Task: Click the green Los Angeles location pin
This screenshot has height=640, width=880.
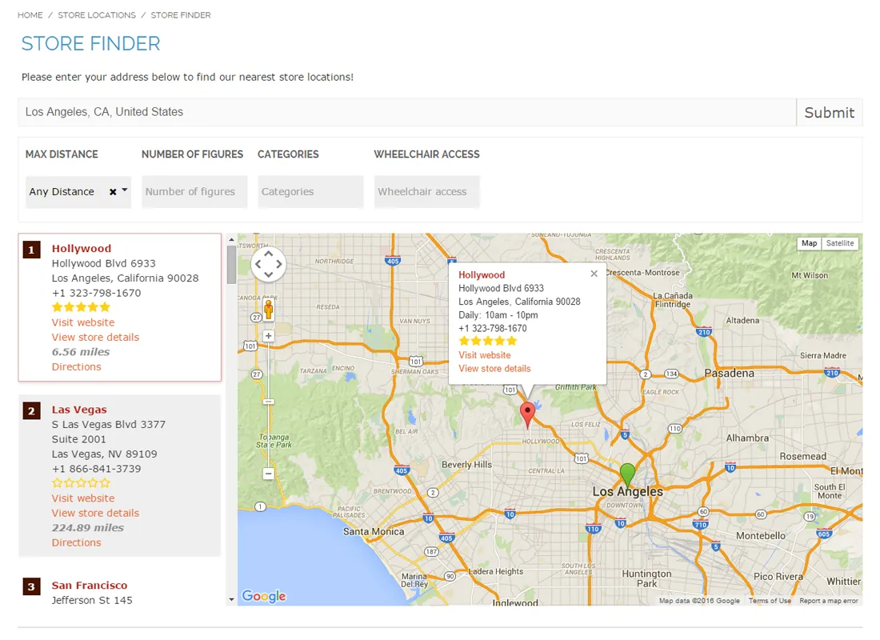Action: [x=627, y=474]
